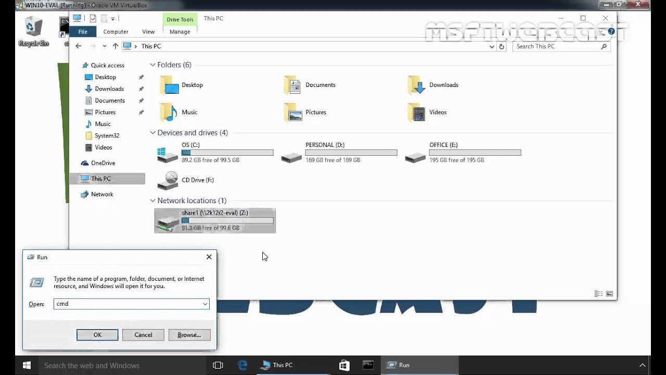Switch to large icons view icon
This screenshot has width=666, height=375.
pos(609,294)
